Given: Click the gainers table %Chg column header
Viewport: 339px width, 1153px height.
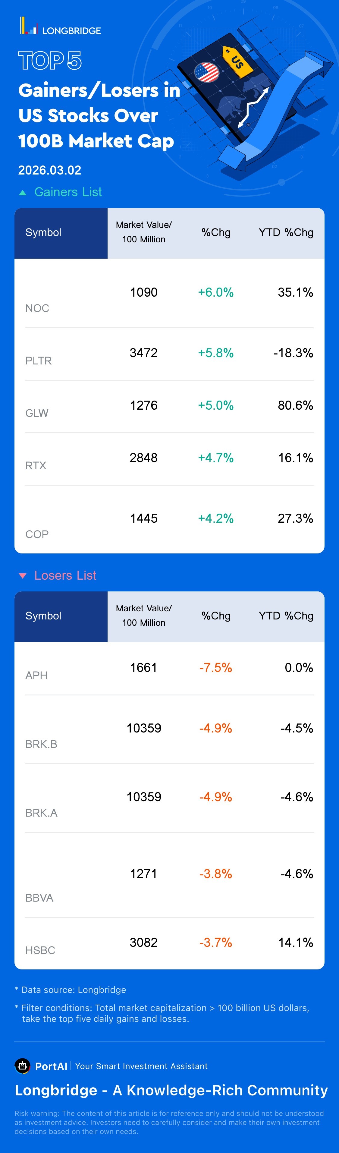Looking at the screenshot, I should [215, 232].
